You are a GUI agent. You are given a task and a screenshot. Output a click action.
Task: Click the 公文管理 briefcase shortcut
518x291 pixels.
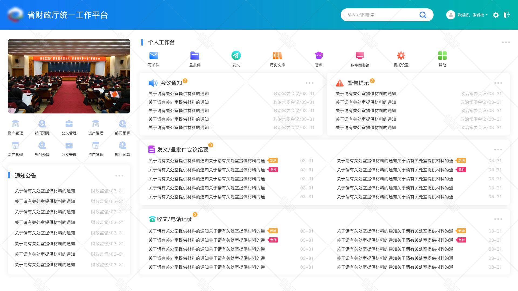coord(69,124)
